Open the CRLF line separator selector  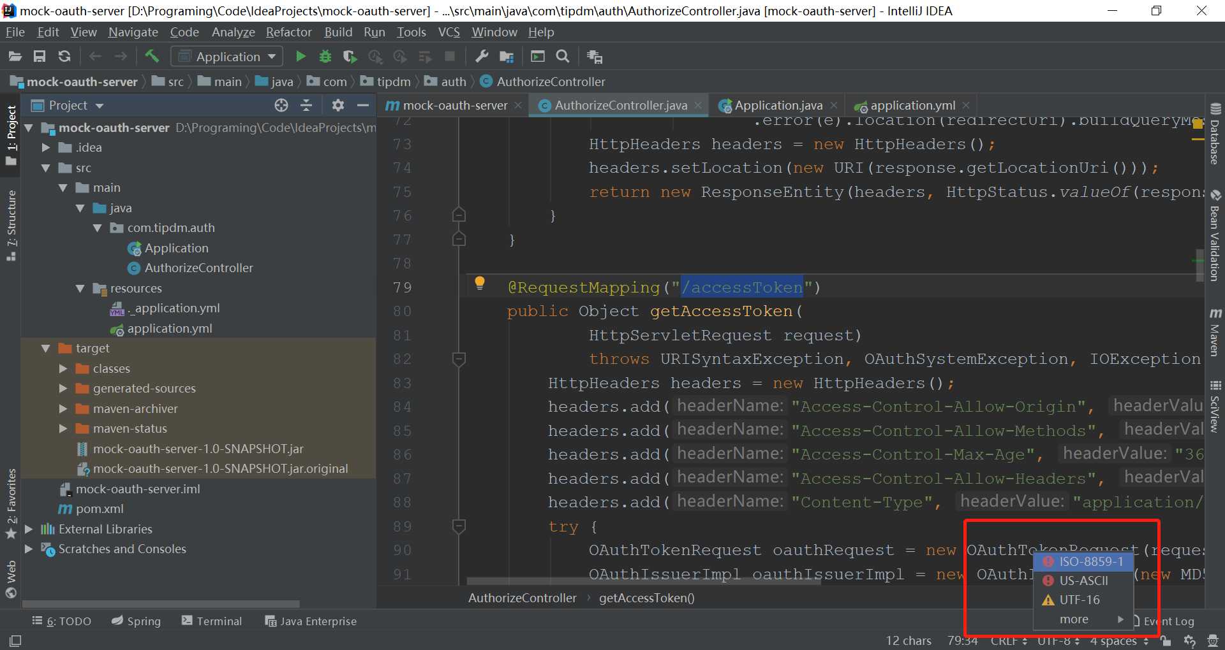tap(1009, 640)
